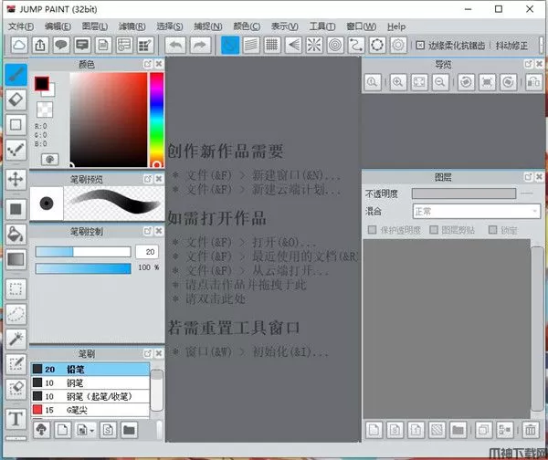Activate the Magic Wand tool
548x460 pixels.
pyautogui.click(x=16, y=339)
